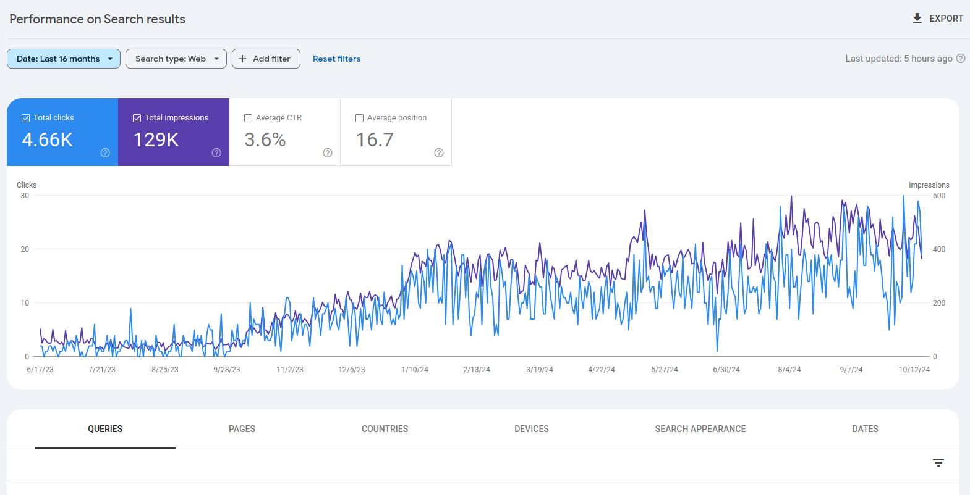970x495 pixels.
Task: Switch to the Queries tab
Action: pyautogui.click(x=105, y=429)
